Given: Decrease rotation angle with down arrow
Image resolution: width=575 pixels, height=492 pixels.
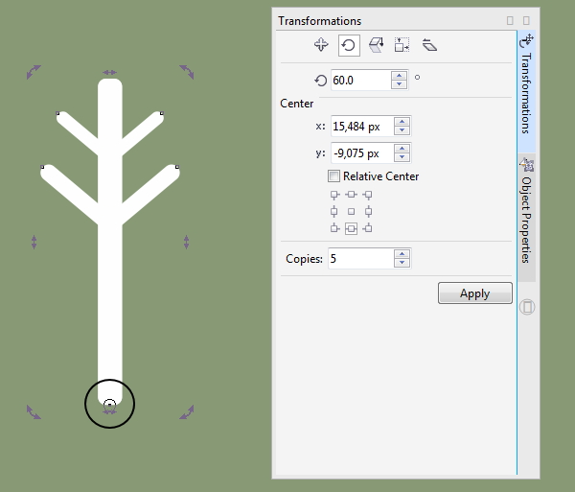Looking at the screenshot, I should tap(399, 84).
